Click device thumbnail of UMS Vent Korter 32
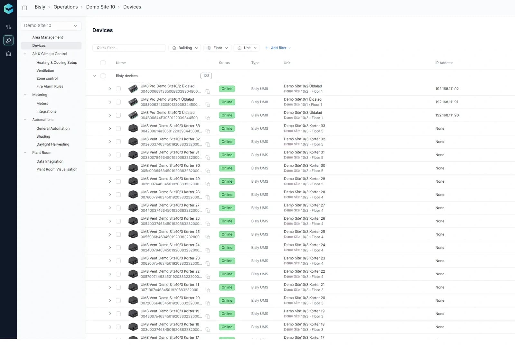 [x=133, y=142]
